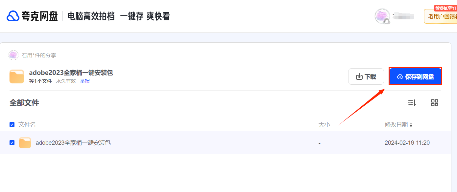The height and width of the screenshot is (192, 457).
Task: Open the 老用户回馈 promotion button
Action: point(441,16)
